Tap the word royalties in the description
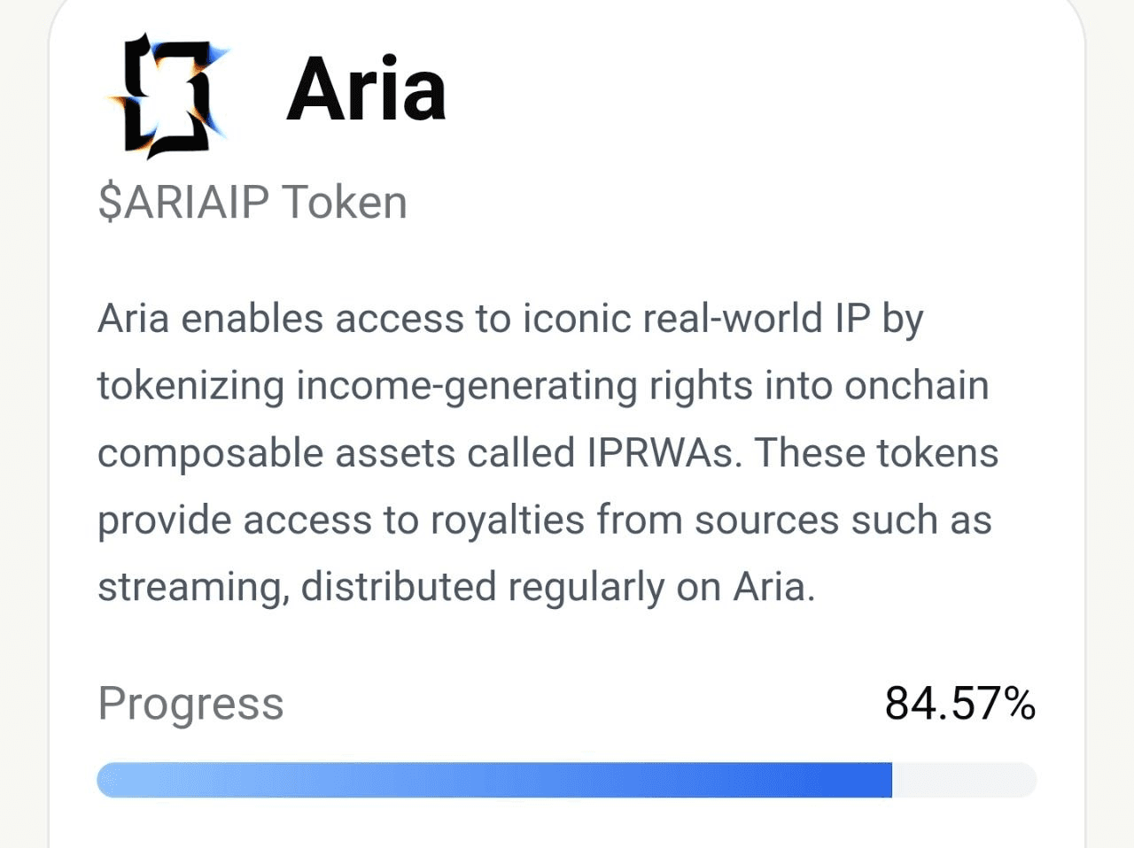Viewport: 1134px width, 848px height. coord(508,520)
